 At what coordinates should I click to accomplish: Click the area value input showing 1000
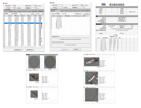[69, 14]
